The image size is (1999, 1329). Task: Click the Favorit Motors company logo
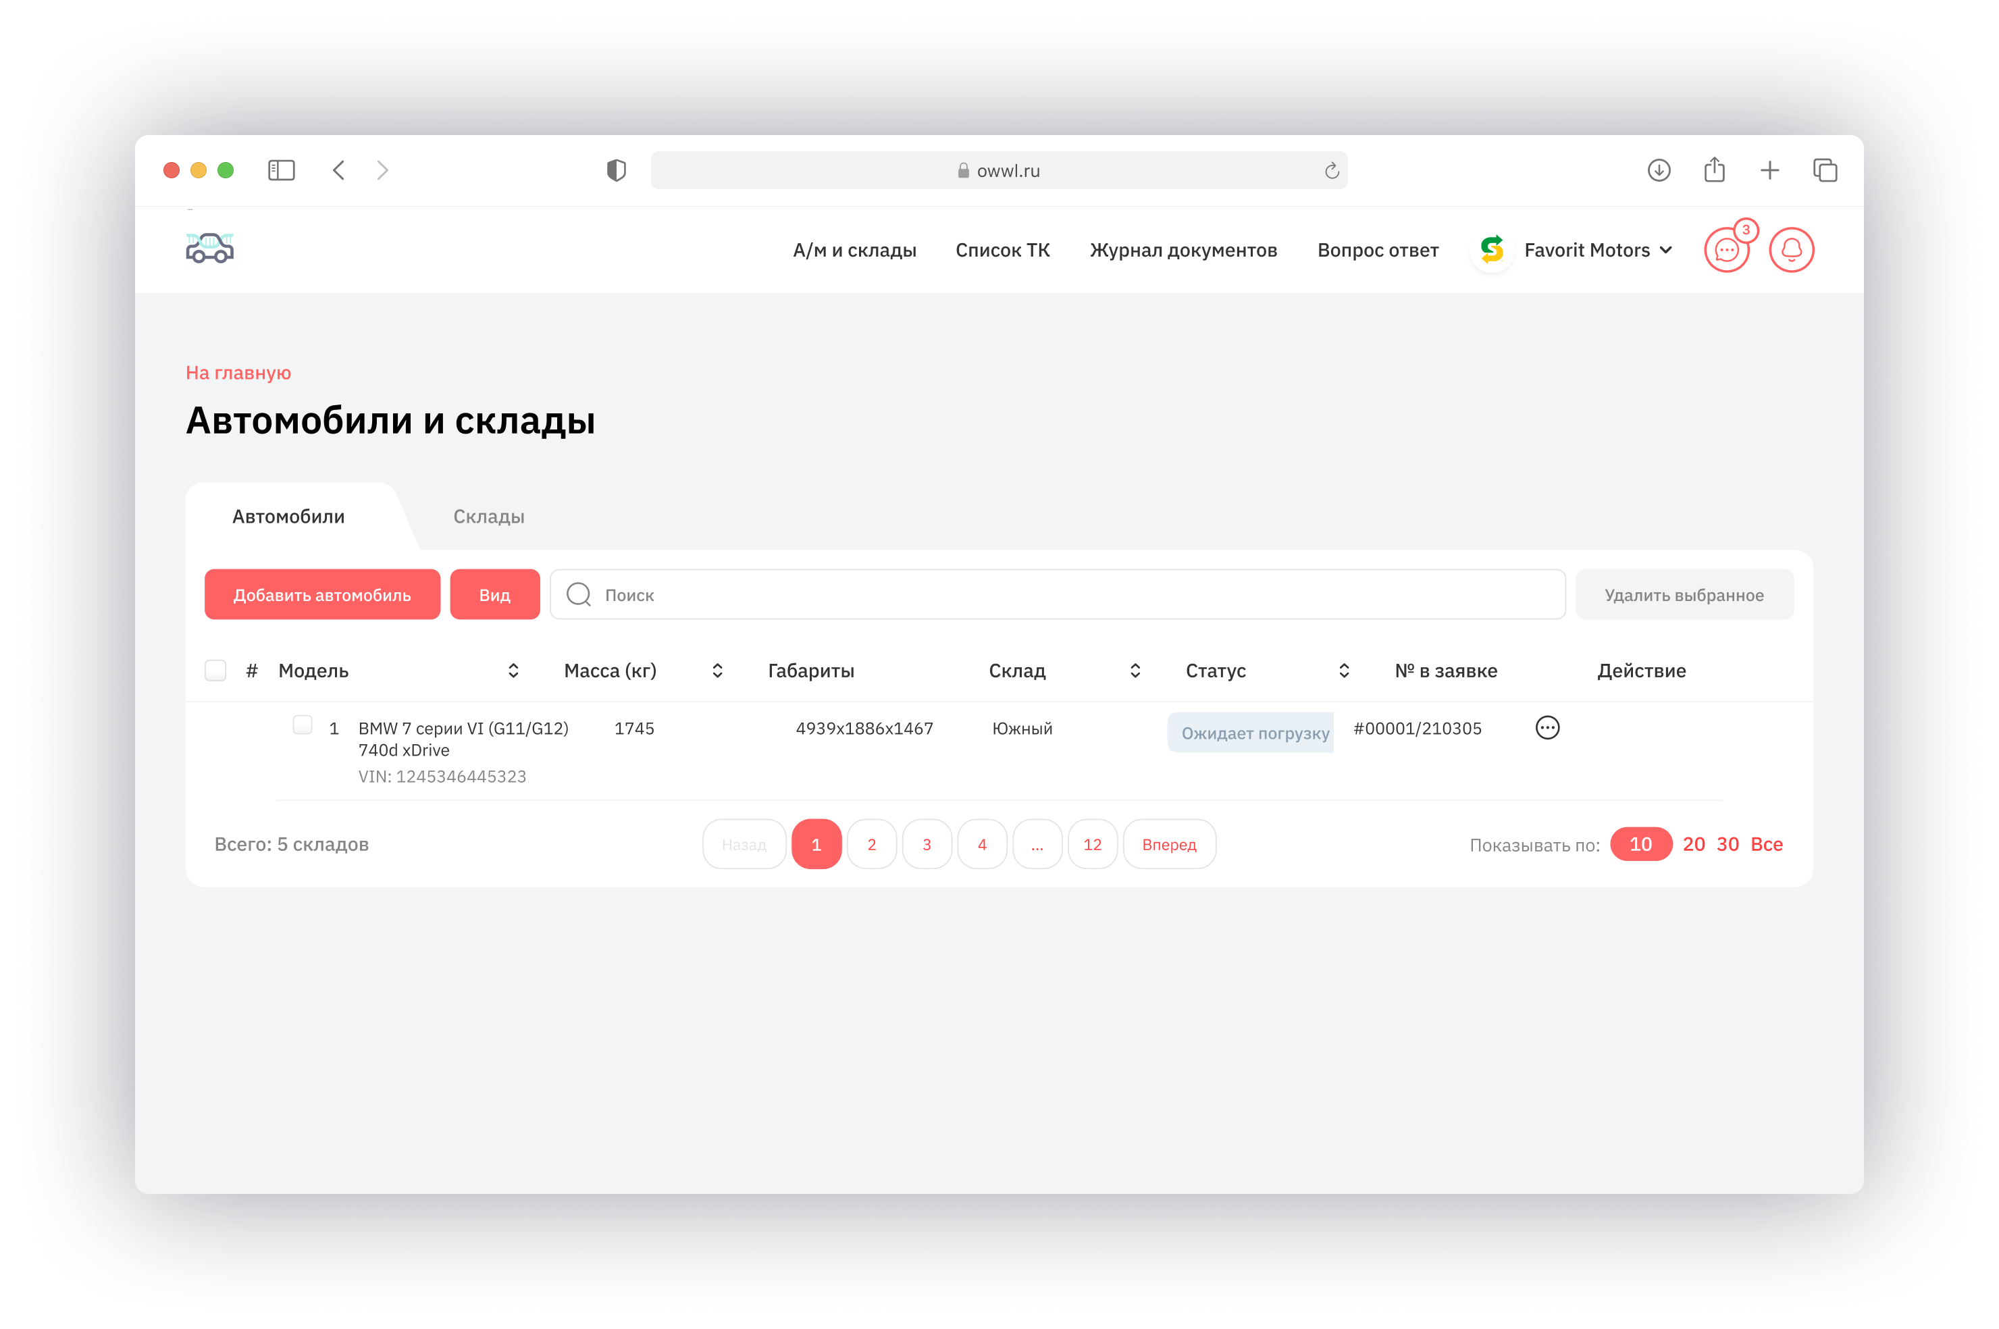click(x=1491, y=249)
